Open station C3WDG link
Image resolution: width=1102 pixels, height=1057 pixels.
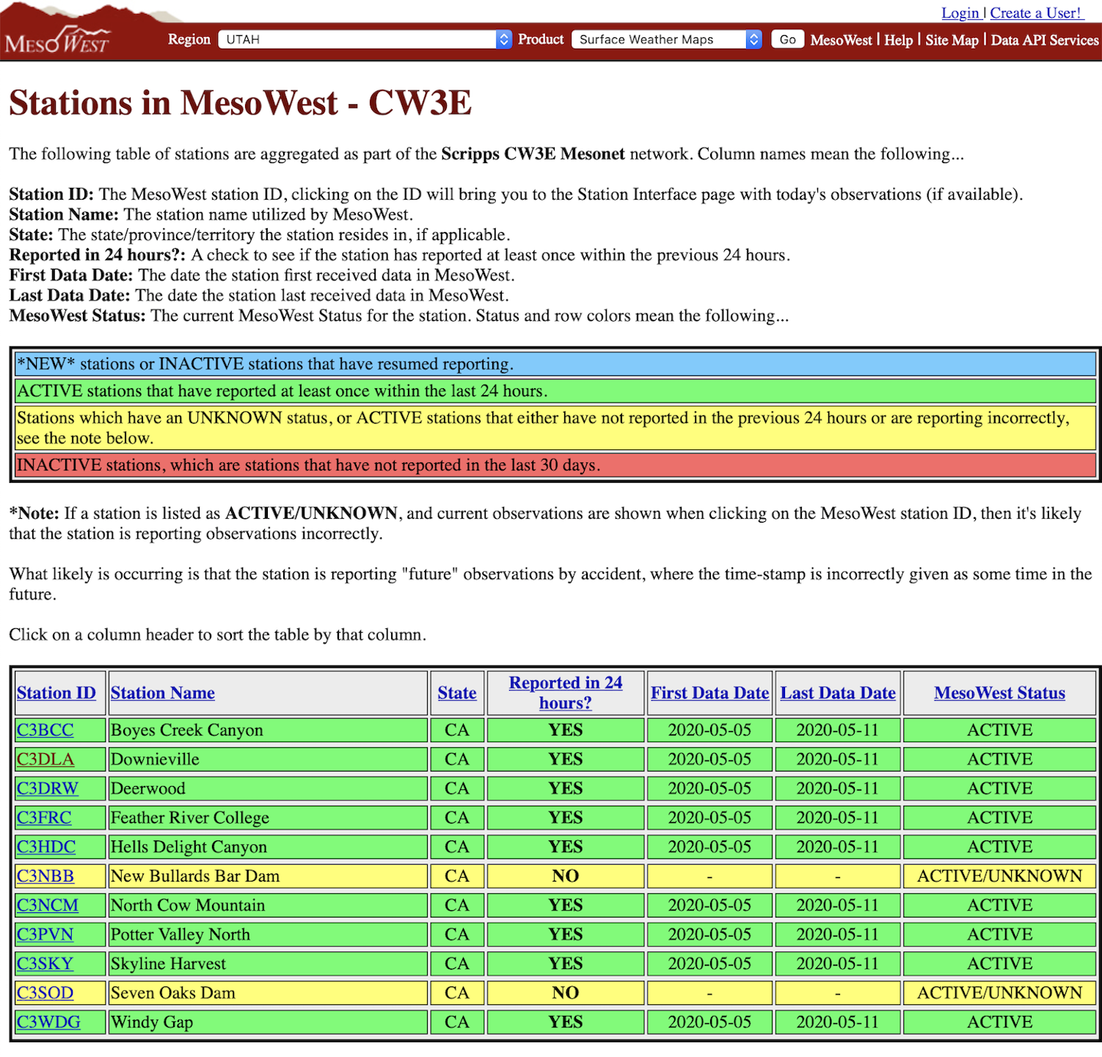48,1023
